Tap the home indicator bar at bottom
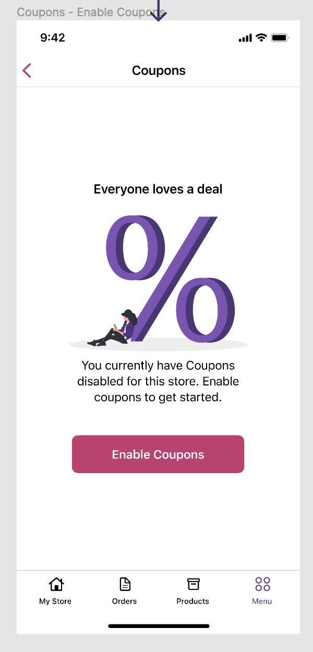This screenshot has height=652, width=313. coord(158,625)
